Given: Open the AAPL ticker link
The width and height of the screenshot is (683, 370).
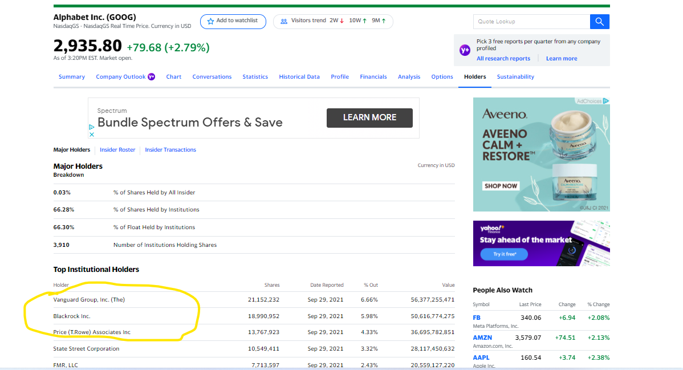Looking at the screenshot, I should [x=481, y=358].
